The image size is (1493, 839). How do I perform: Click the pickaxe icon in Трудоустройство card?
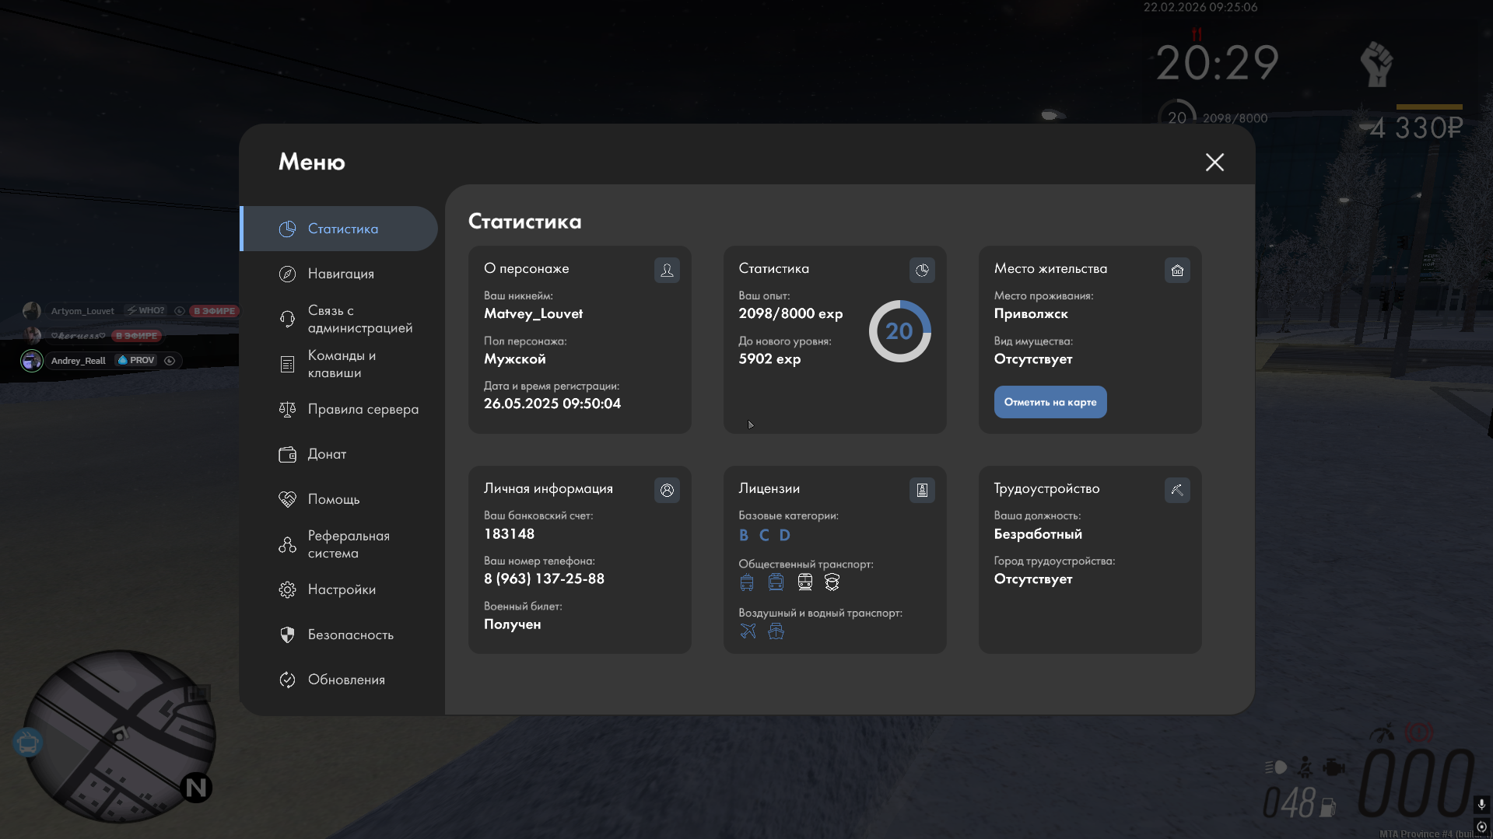1177,490
